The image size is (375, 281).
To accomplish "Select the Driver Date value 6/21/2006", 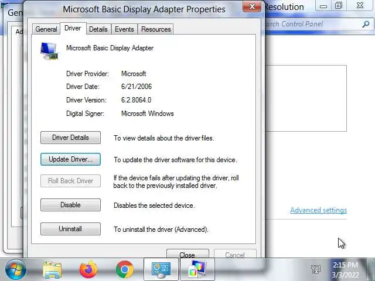I will (x=137, y=87).
